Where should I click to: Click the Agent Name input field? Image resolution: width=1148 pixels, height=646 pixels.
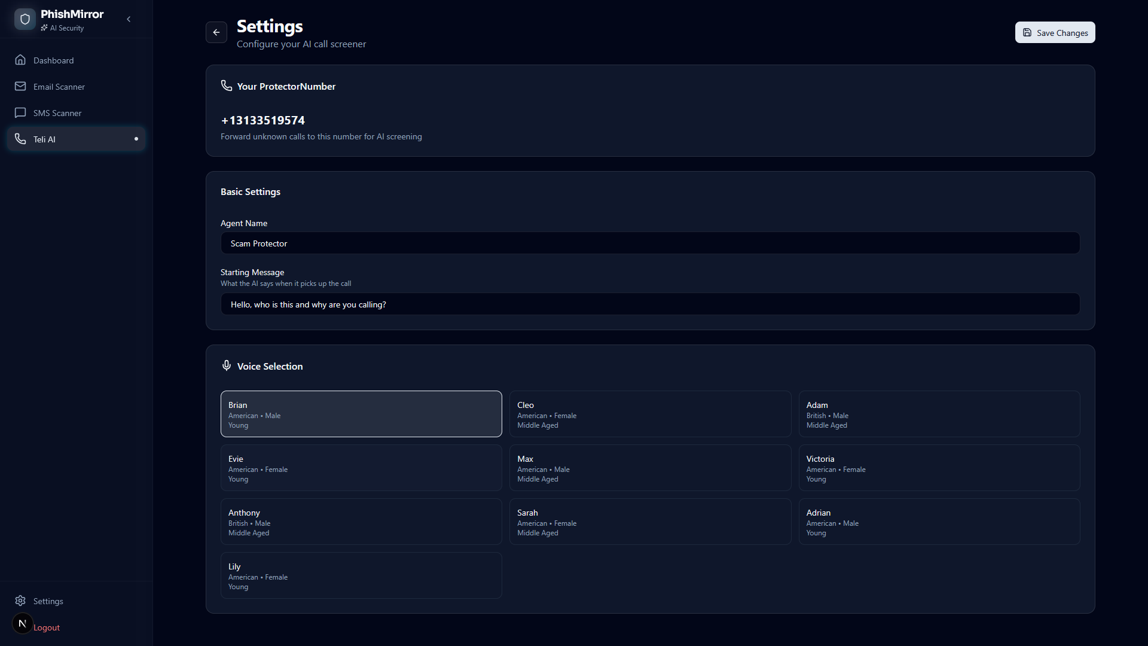coord(650,243)
